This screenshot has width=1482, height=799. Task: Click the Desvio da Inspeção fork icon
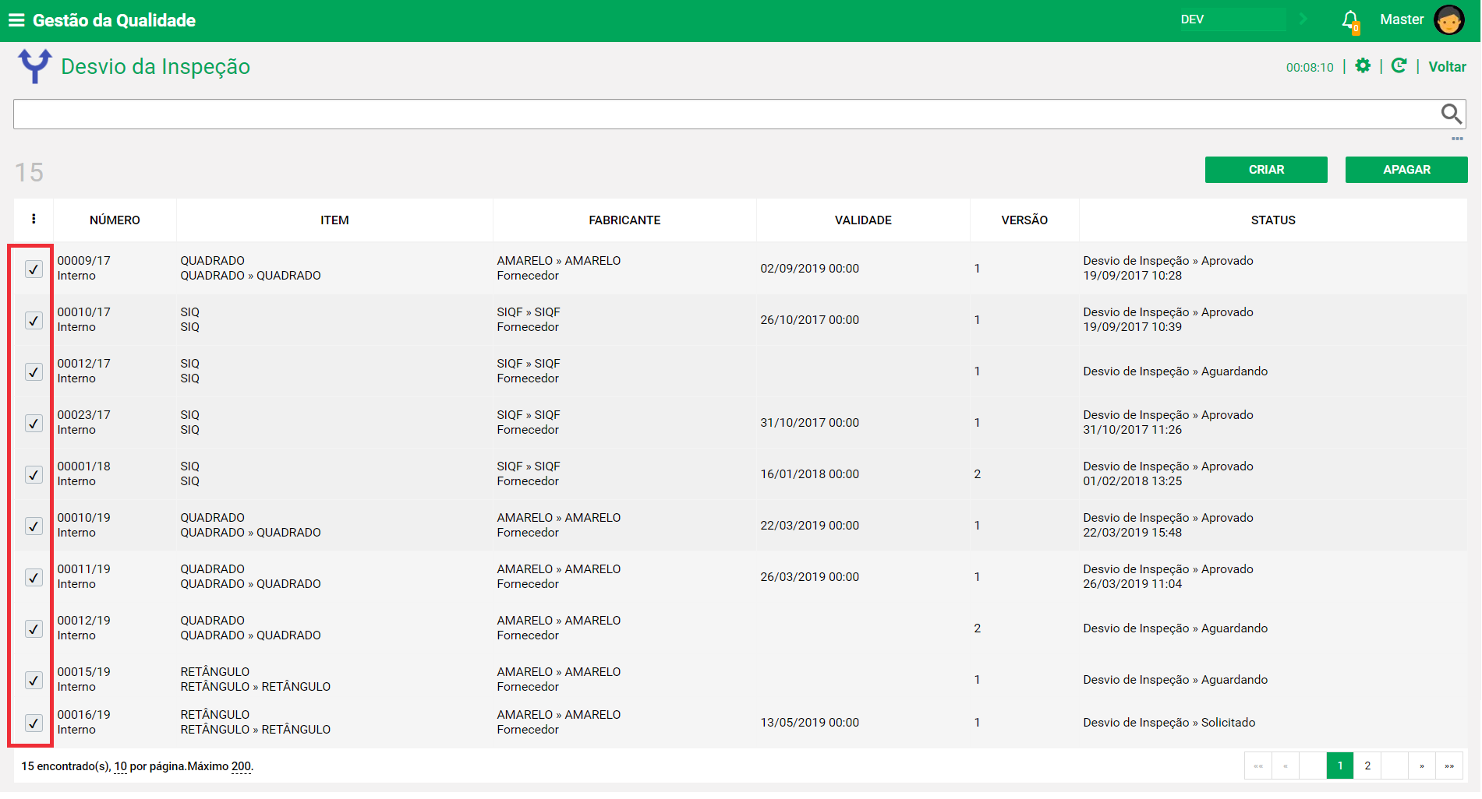pyautogui.click(x=35, y=66)
